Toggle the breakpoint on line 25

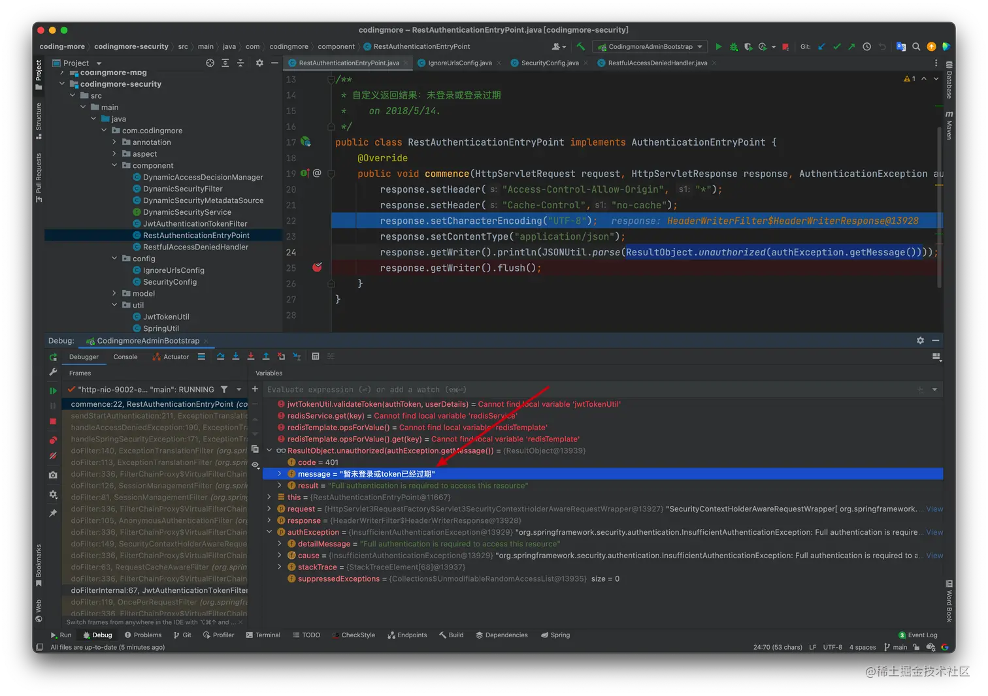coord(317,268)
